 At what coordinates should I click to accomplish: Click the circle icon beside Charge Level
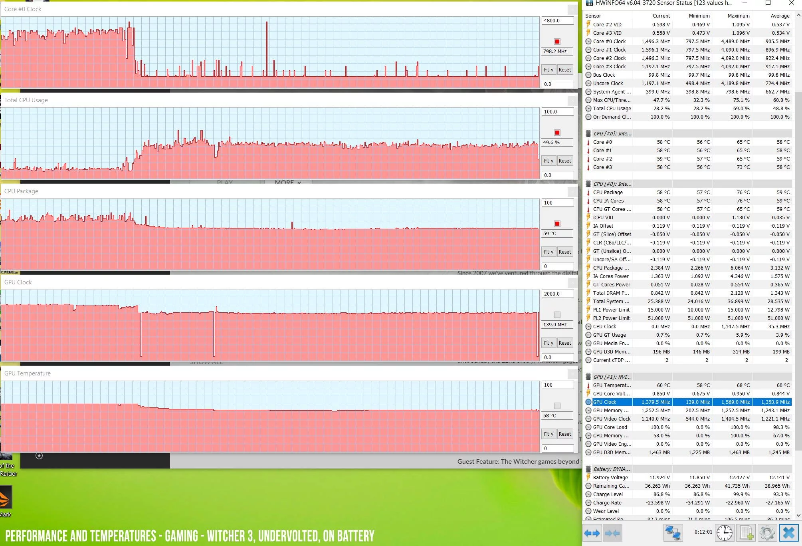[588, 494]
